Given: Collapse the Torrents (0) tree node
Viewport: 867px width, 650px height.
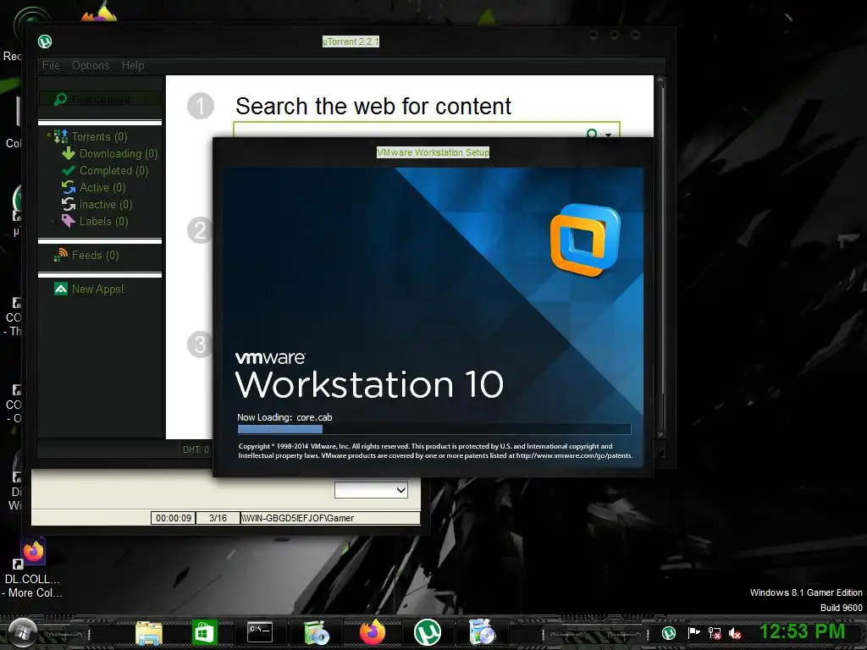Looking at the screenshot, I should 49,135.
